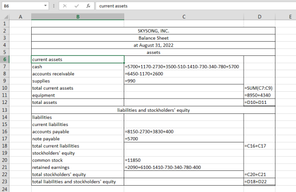Click the Cancel (X) formula bar icon
Image resolution: width=296 pixels, height=192 pixels.
coord(64,6)
